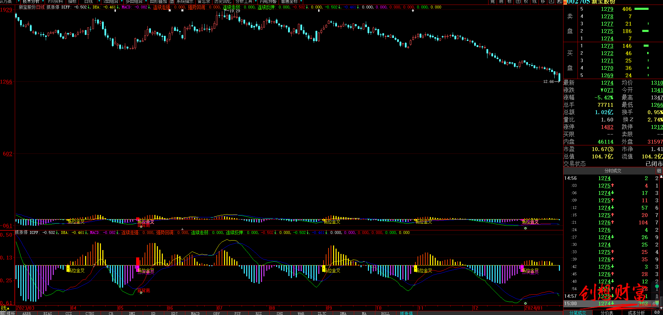Image resolution: width=663 pixels, height=315 pixels.
Task: Switch to the KDJ indicator tab
Action: tap(174, 313)
